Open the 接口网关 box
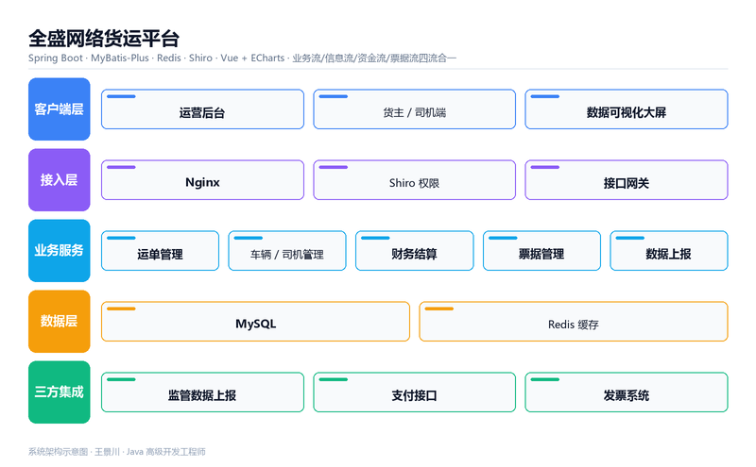The width and height of the screenshot is (756, 467). pyautogui.click(x=627, y=180)
